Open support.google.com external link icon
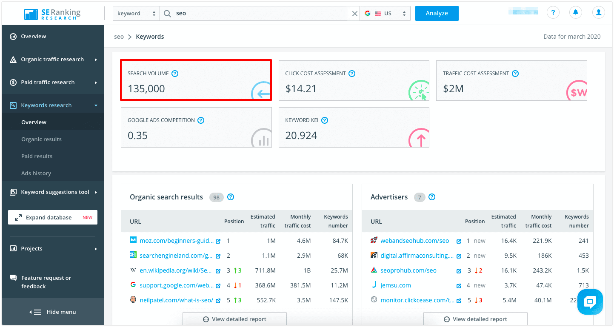 click(218, 286)
